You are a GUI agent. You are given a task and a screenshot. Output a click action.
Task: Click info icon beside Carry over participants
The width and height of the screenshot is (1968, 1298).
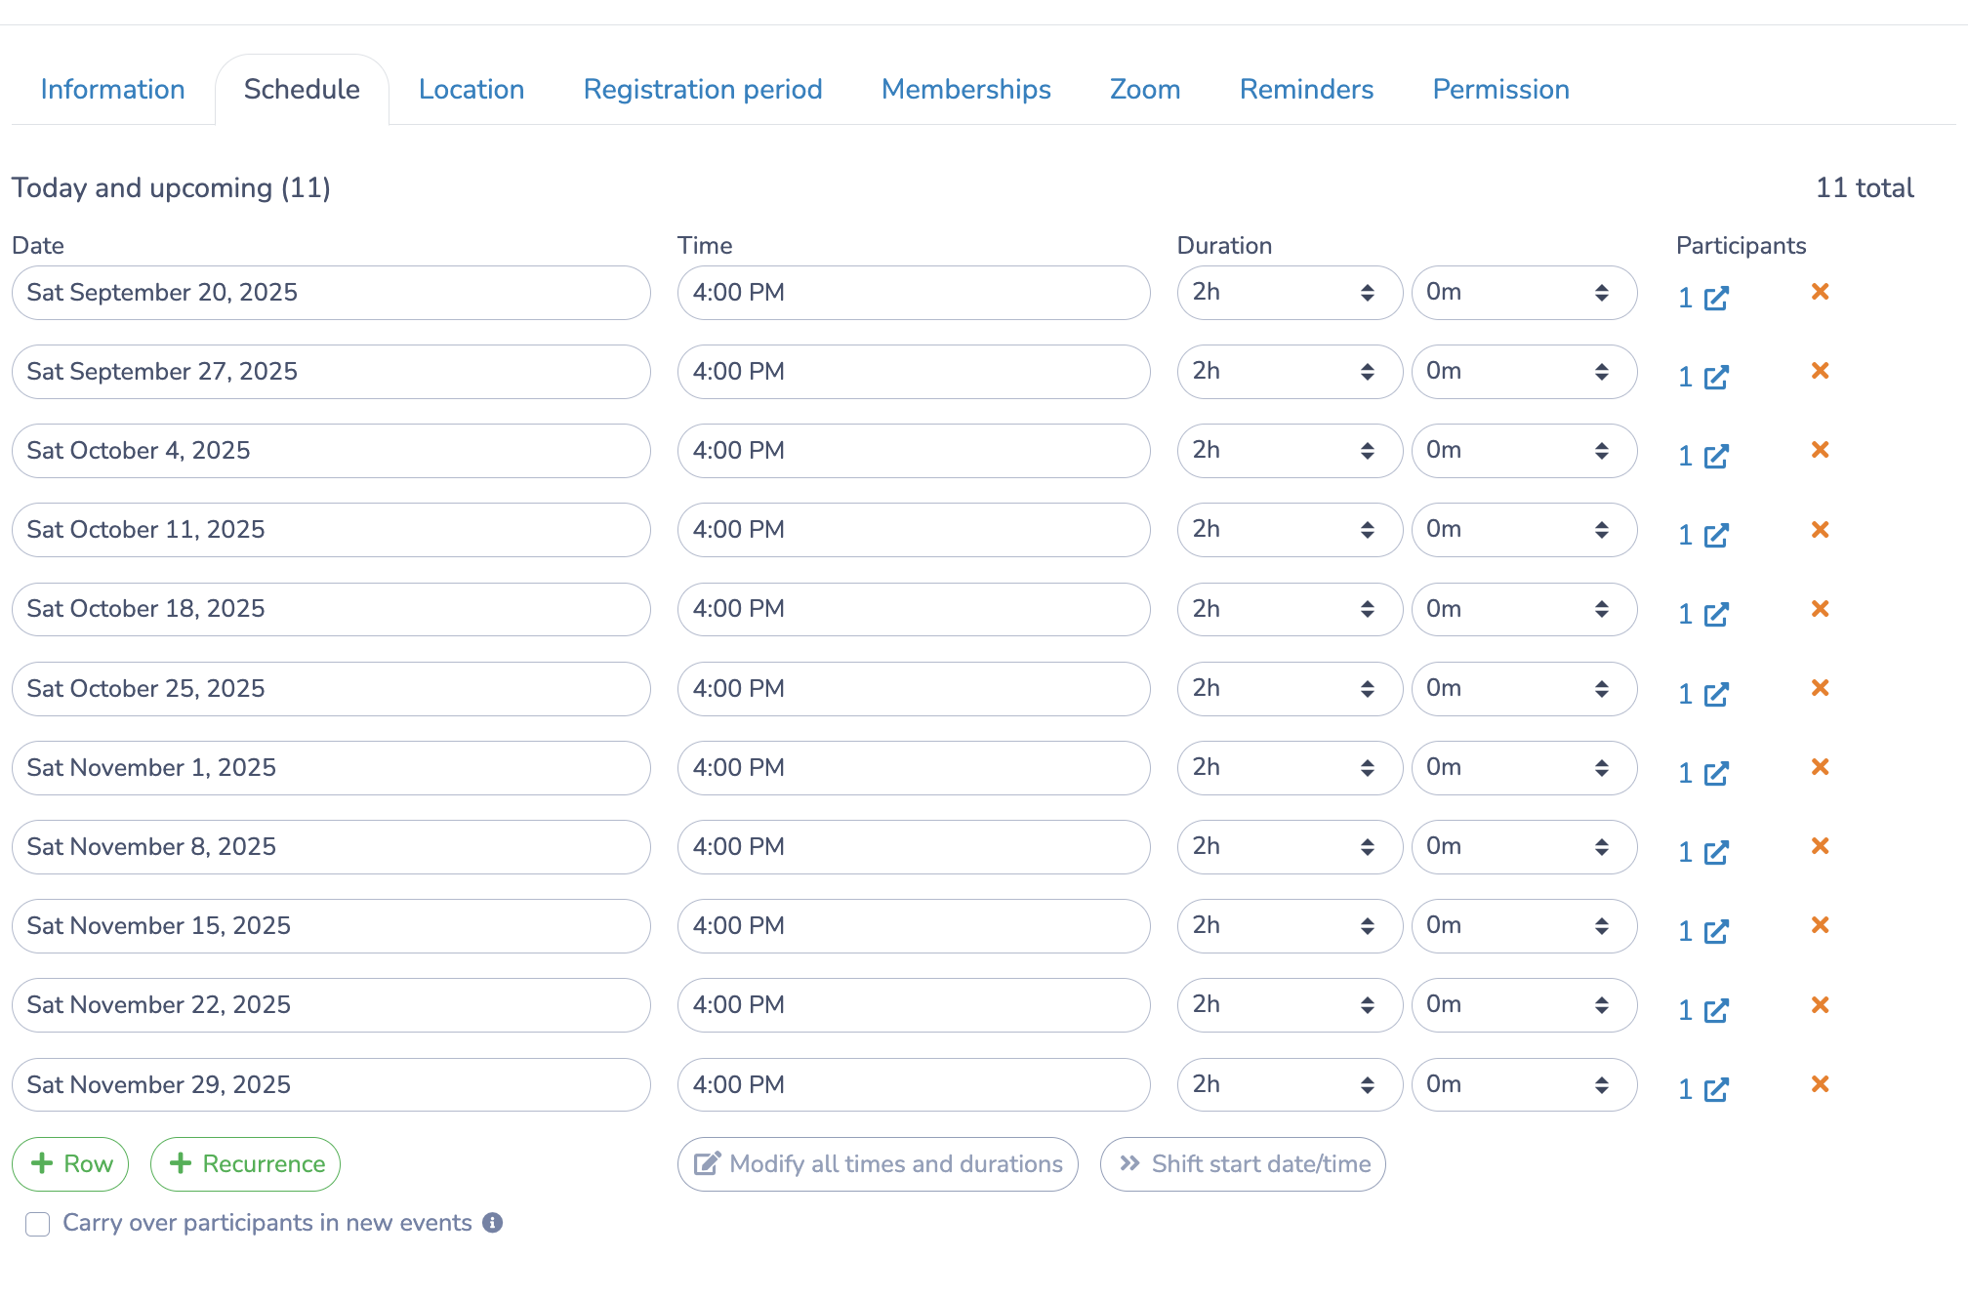coord(493,1223)
